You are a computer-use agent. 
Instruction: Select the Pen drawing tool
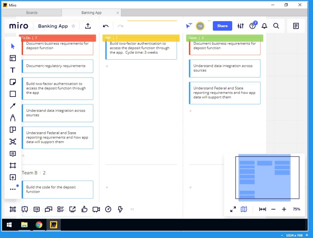click(x=13, y=118)
